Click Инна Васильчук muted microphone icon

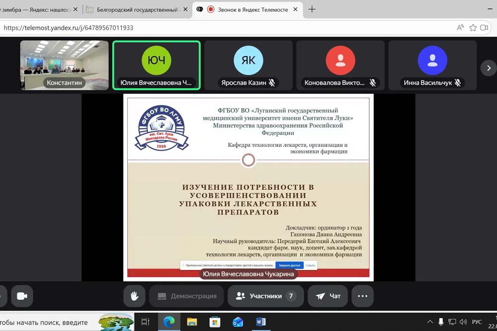458,82
